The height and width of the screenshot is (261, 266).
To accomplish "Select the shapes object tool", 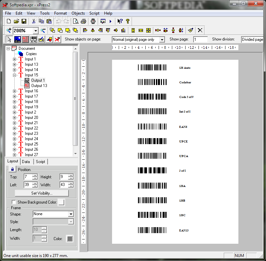I will [49, 40].
